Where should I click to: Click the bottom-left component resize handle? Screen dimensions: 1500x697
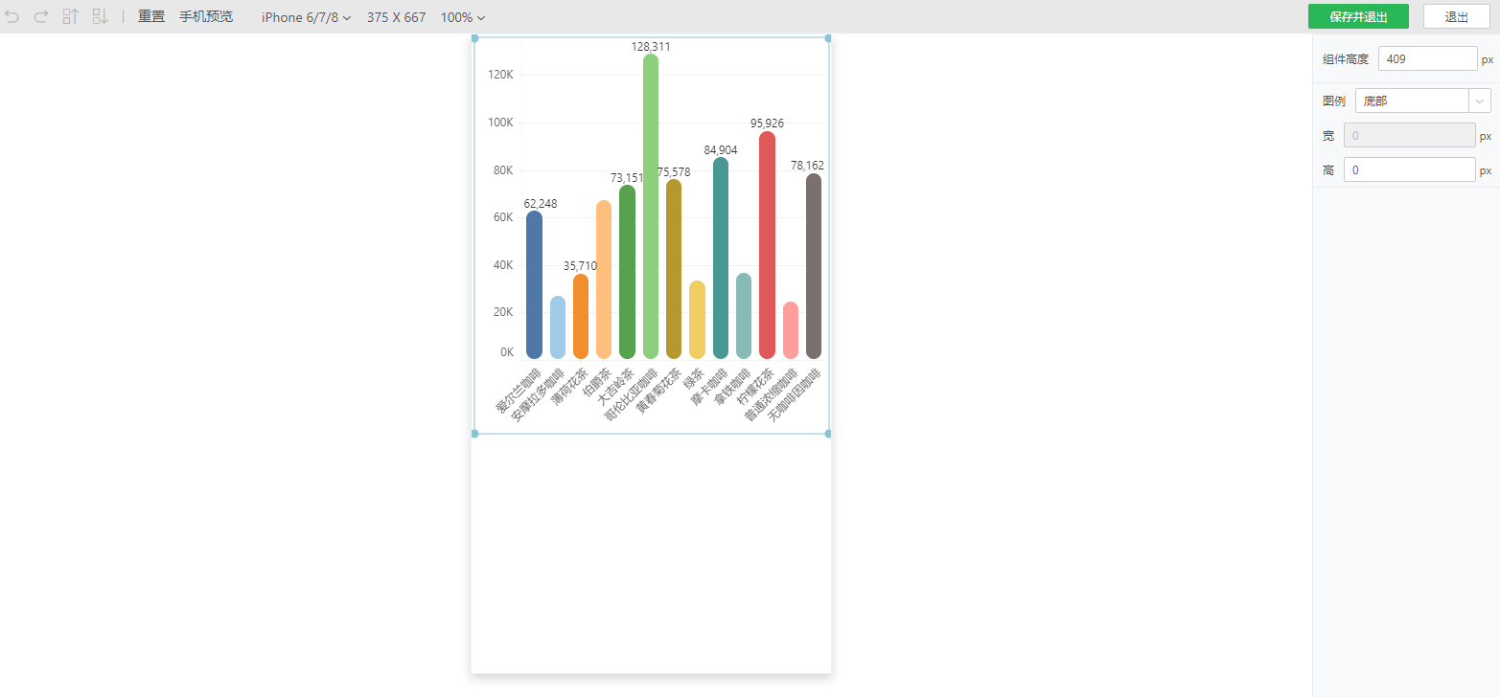(x=474, y=434)
